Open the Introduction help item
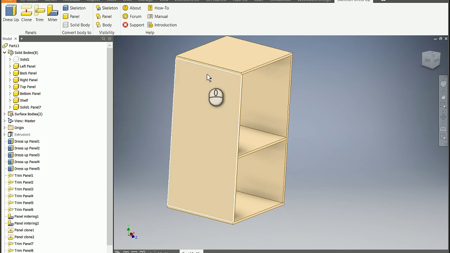The image size is (450, 253). [x=162, y=25]
